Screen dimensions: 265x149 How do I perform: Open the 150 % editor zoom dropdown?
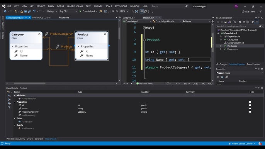127,83
